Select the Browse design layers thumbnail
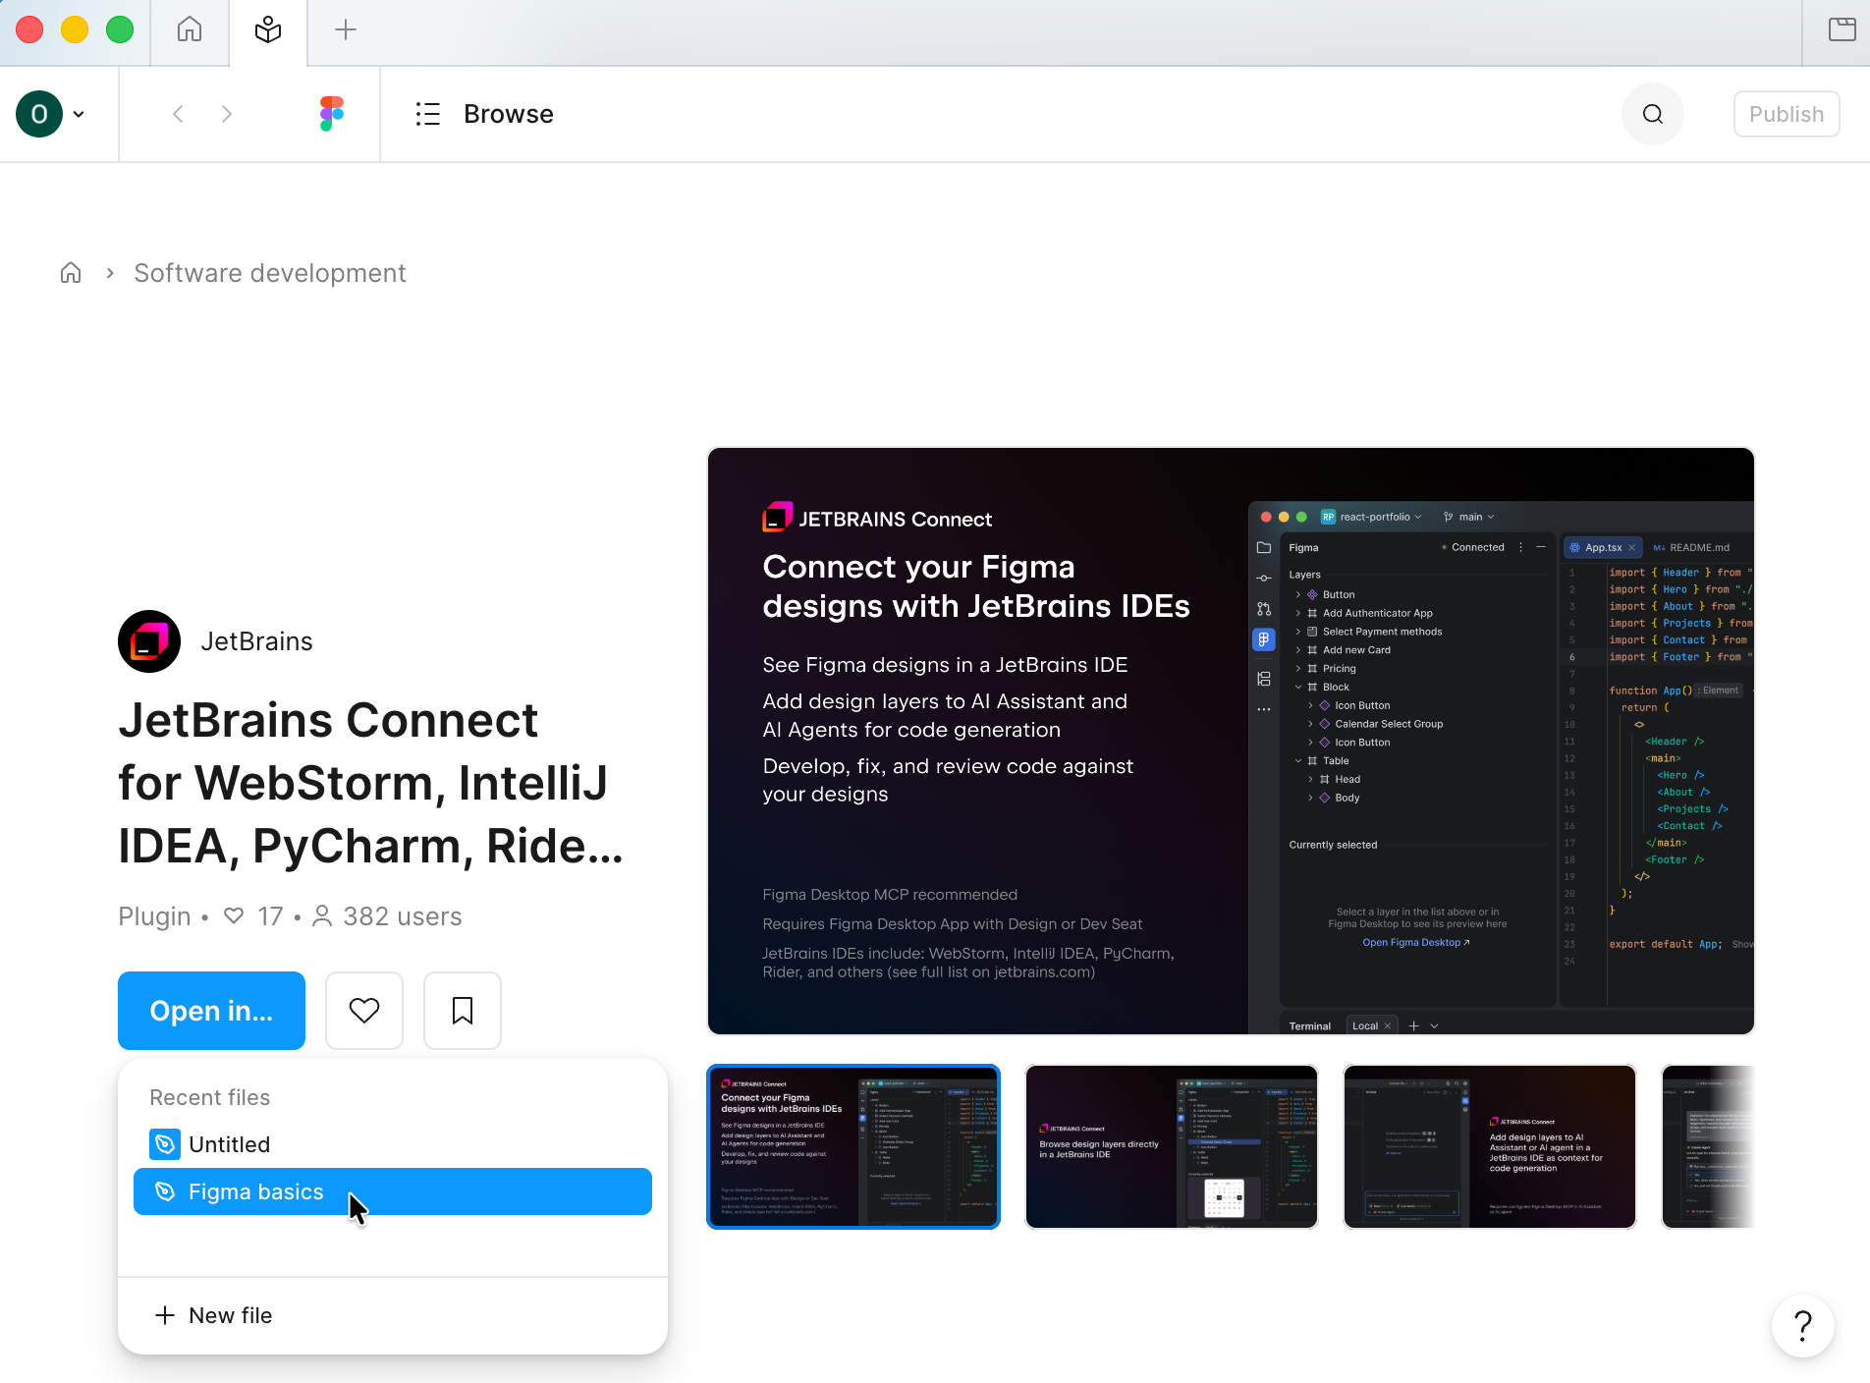 tap(1172, 1146)
